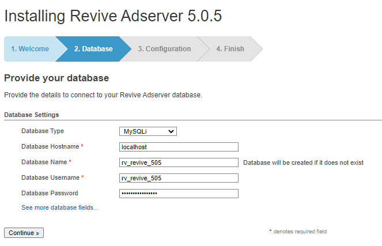Click the 'Provide your database' heading
Screen dimensions: 382x246
click(x=56, y=78)
